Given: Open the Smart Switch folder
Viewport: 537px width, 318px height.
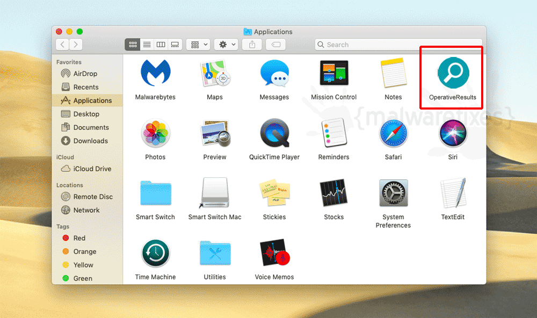Looking at the screenshot, I should 156,193.
